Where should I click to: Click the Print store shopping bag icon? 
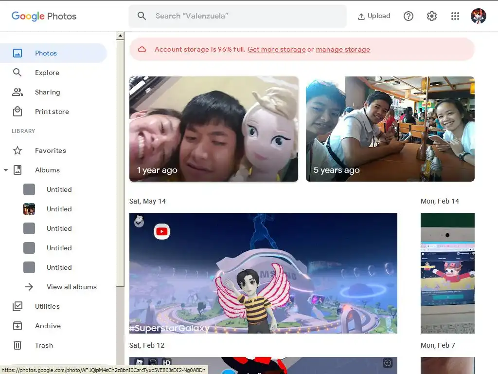click(x=18, y=112)
